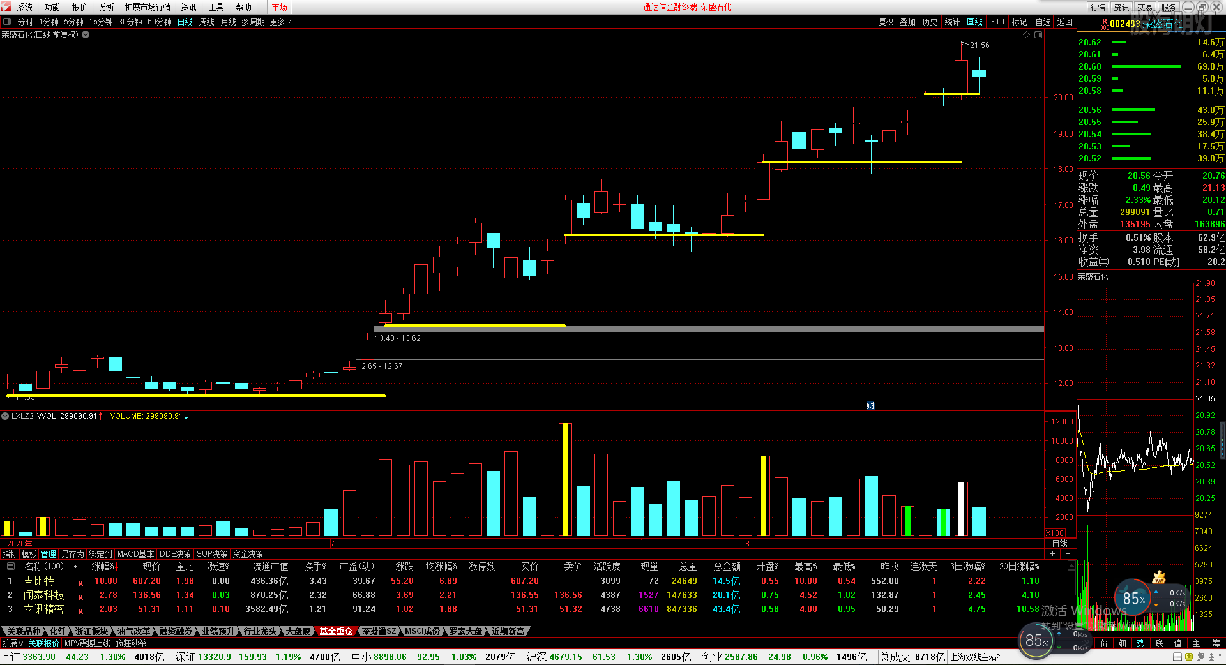Switch to 筹 tab in right panel
The width and height of the screenshot is (1226, 665).
click(1216, 643)
